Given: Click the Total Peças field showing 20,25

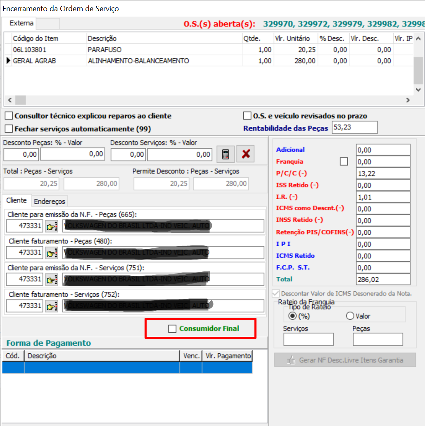Looking at the screenshot, I should [31, 184].
